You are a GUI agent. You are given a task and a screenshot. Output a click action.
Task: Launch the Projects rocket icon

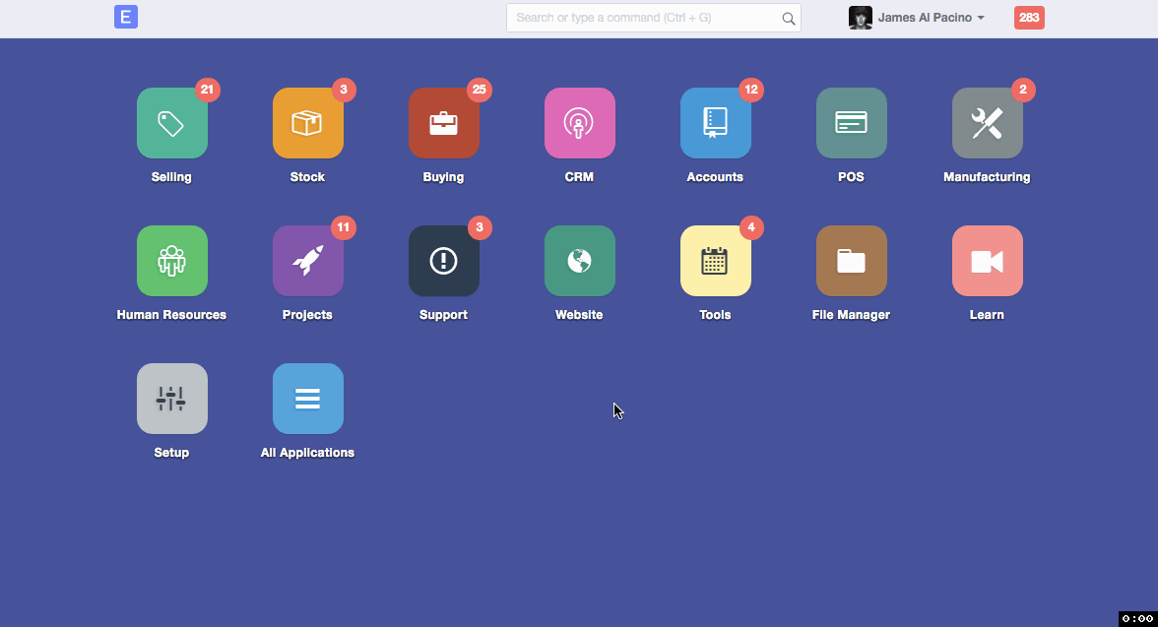pos(308,261)
